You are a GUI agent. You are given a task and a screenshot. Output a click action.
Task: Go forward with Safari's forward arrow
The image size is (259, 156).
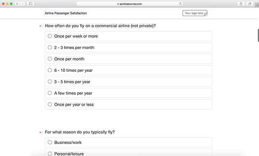(23, 4)
